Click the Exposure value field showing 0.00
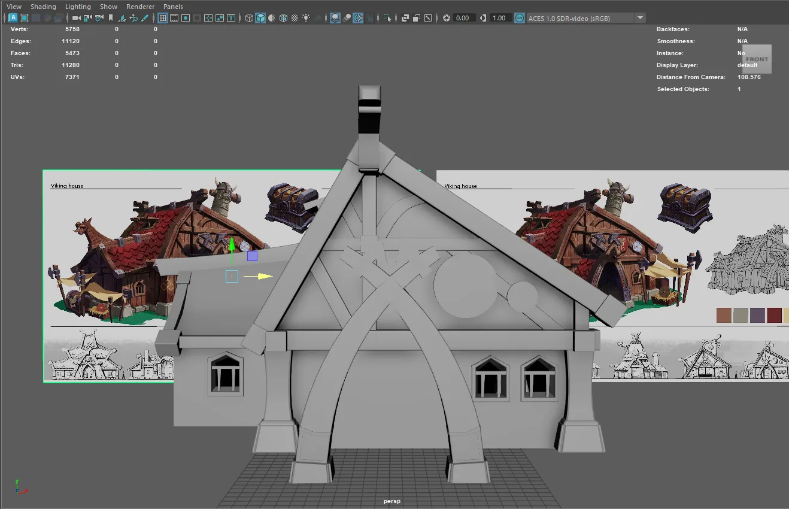789x509 pixels. pos(465,18)
